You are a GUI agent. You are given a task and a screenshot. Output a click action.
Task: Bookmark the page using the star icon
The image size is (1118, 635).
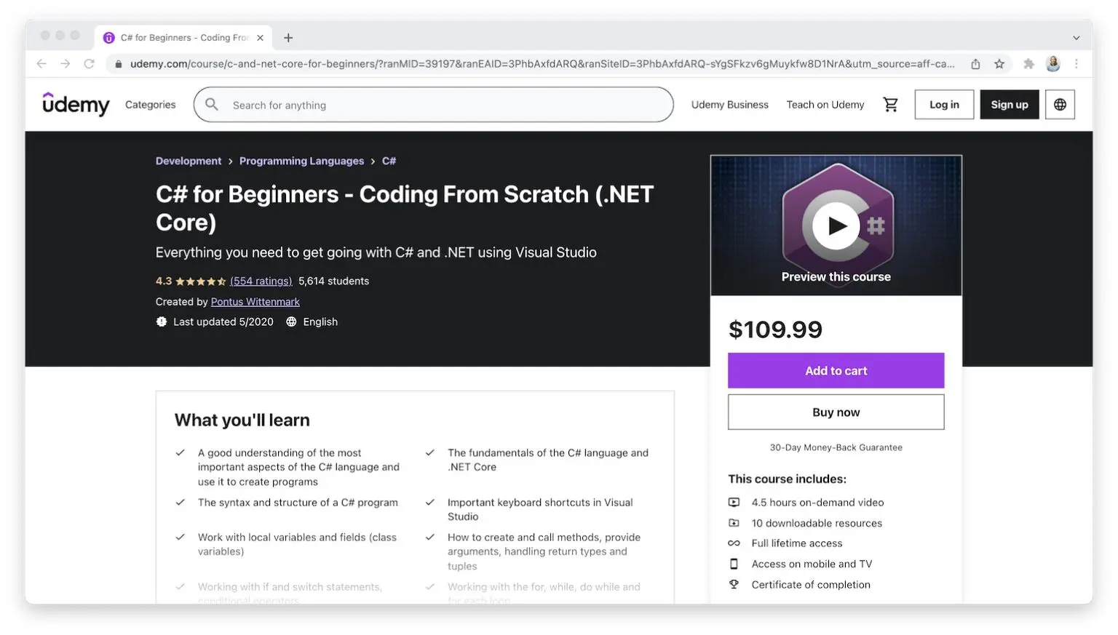pos(1000,63)
